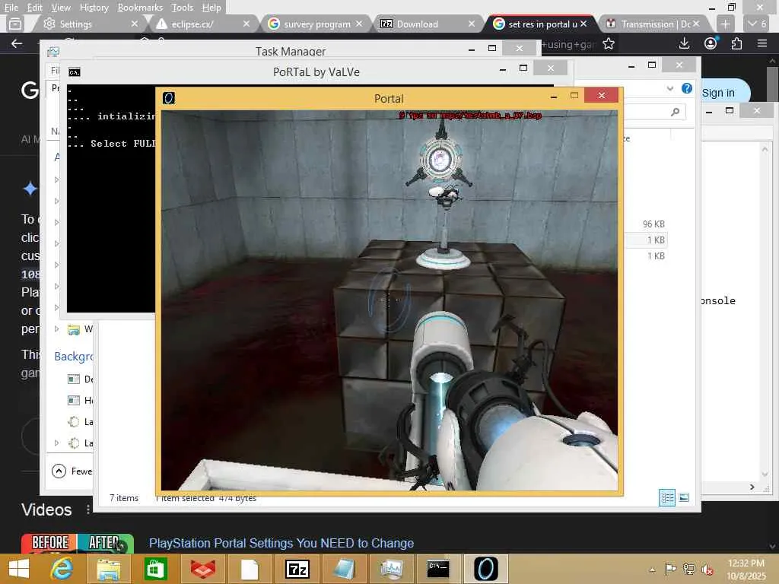779x584 pixels.
Task: Open a new browser tab with plus button
Action: point(725,24)
